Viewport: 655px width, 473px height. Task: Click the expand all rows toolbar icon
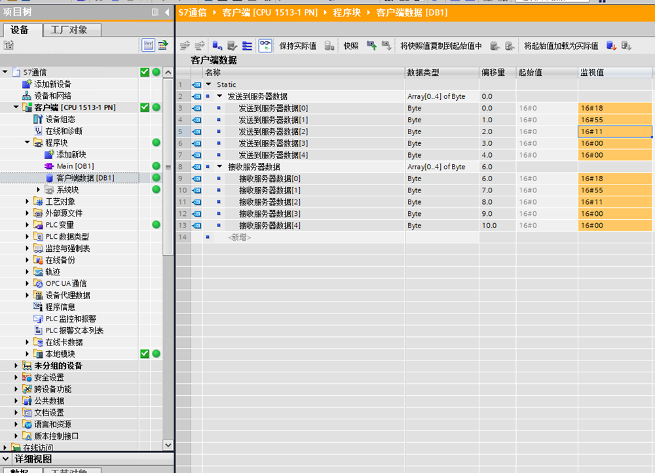coord(247,46)
